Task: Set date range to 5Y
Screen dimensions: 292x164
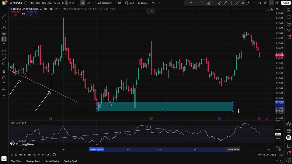Action: [x=43, y=155]
